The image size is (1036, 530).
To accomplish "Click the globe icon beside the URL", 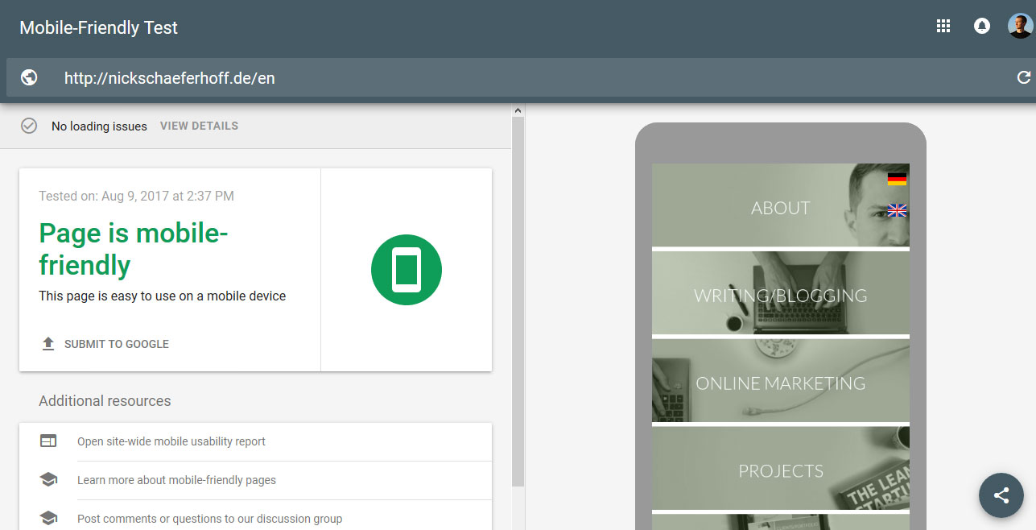I will coord(29,78).
